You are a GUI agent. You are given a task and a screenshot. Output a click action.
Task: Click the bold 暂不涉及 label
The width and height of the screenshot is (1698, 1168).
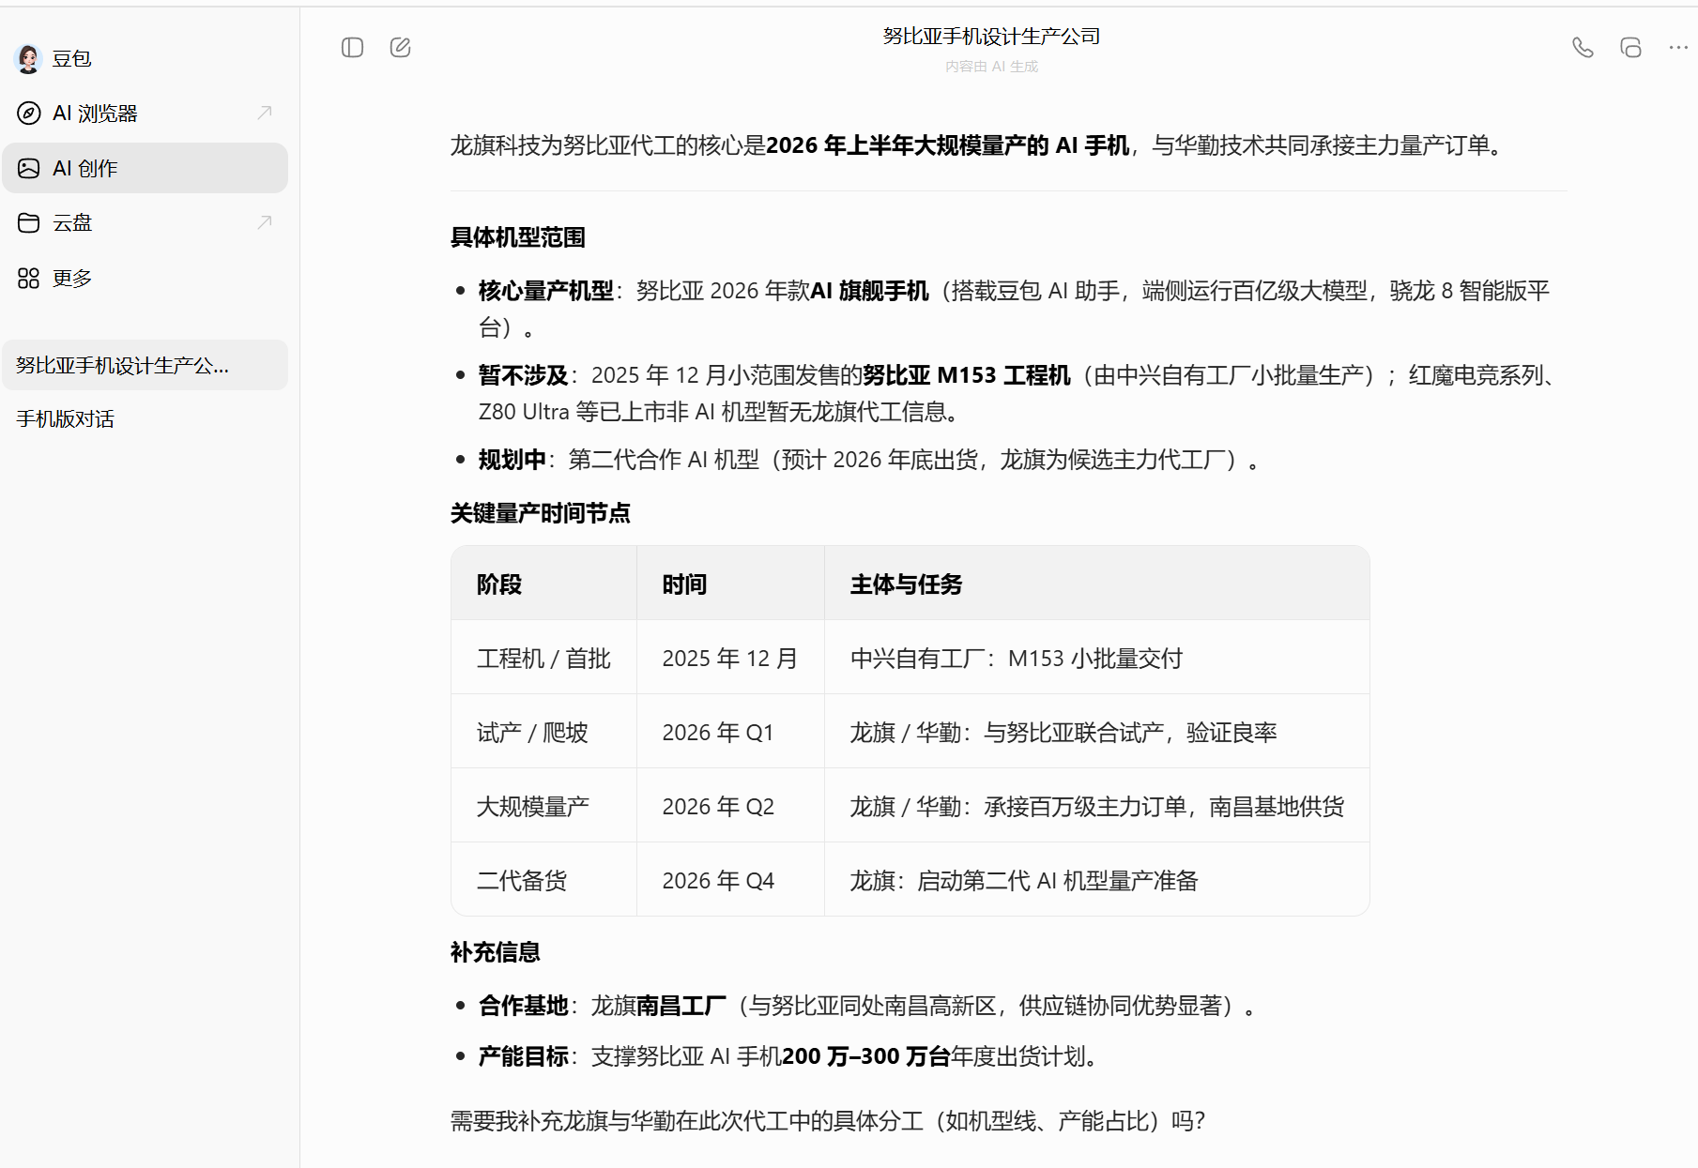523,375
